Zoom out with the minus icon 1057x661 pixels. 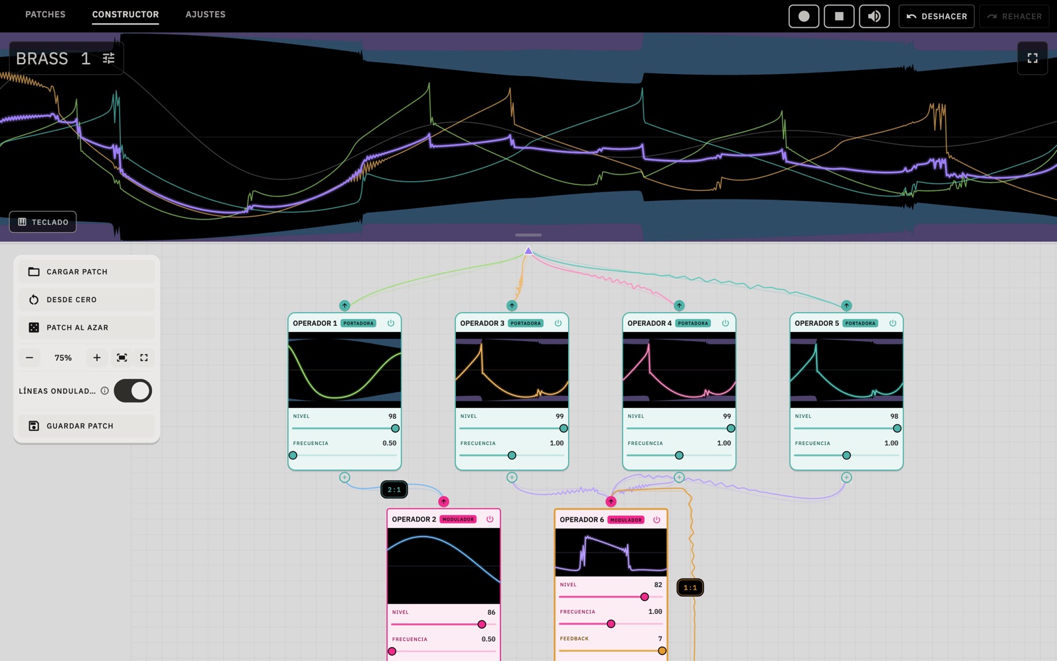tap(30, 358)
